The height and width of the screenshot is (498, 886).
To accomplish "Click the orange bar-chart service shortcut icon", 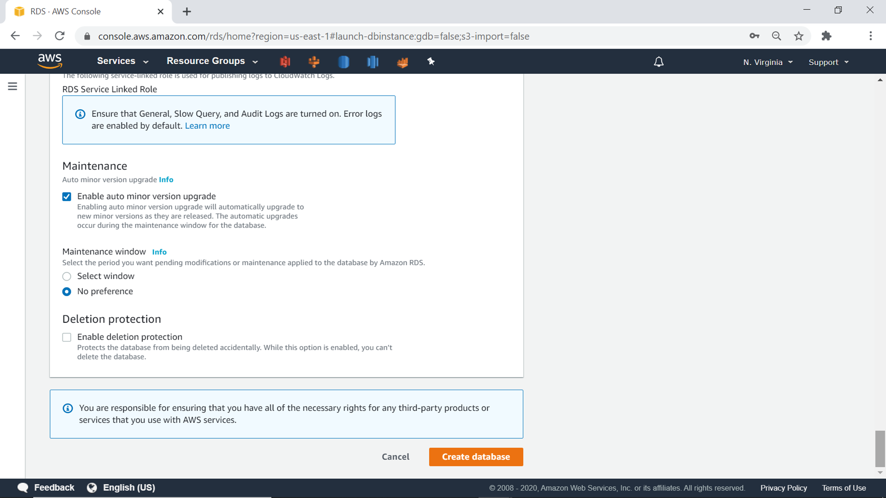I will click(402, 62).
